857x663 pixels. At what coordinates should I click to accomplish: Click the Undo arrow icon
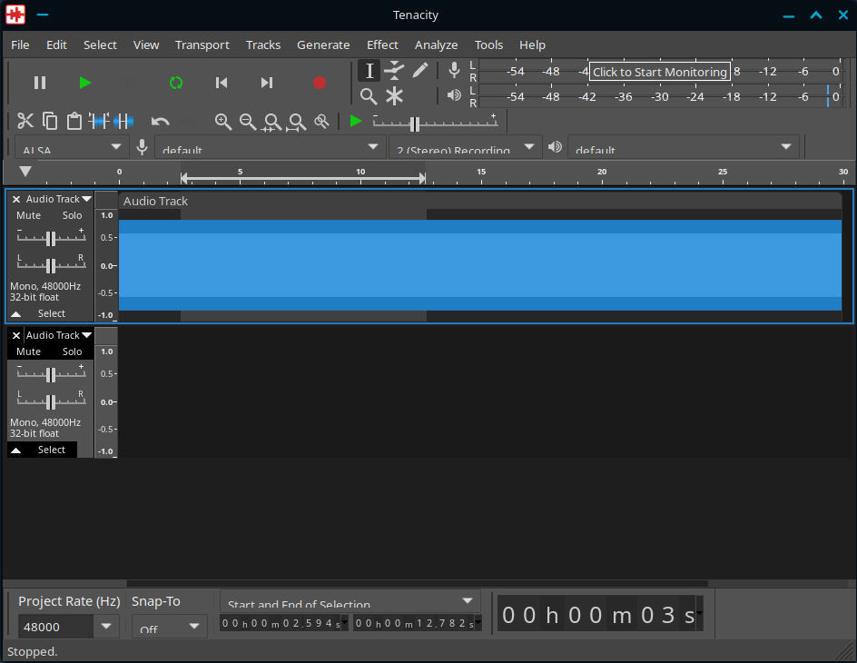pos(161,121)
